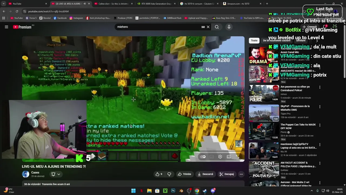
Task: Close the 'LIVE-UL MEU A AJUNS' tab
Action: coord(89,4)
